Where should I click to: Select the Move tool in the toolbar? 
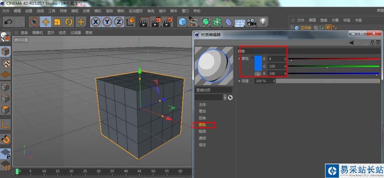click(45, 22)
